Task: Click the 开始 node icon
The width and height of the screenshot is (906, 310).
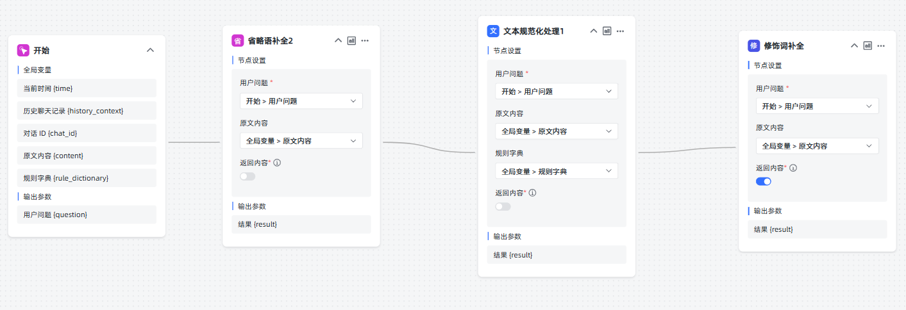Action: (23, 50)
